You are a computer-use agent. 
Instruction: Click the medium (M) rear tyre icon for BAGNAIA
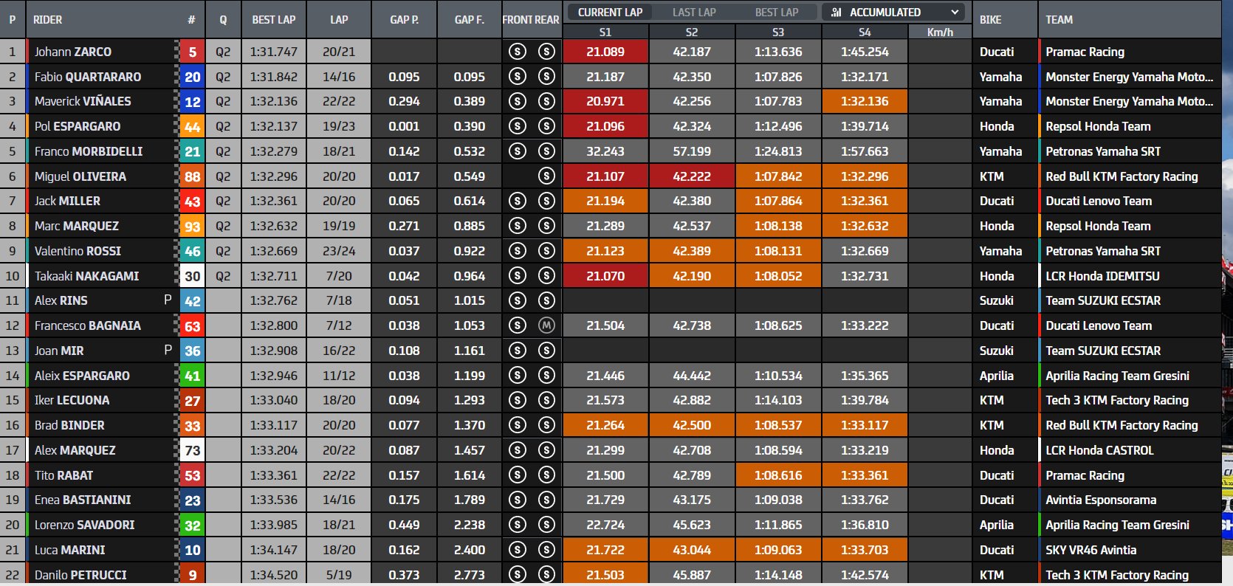point(546,325)
